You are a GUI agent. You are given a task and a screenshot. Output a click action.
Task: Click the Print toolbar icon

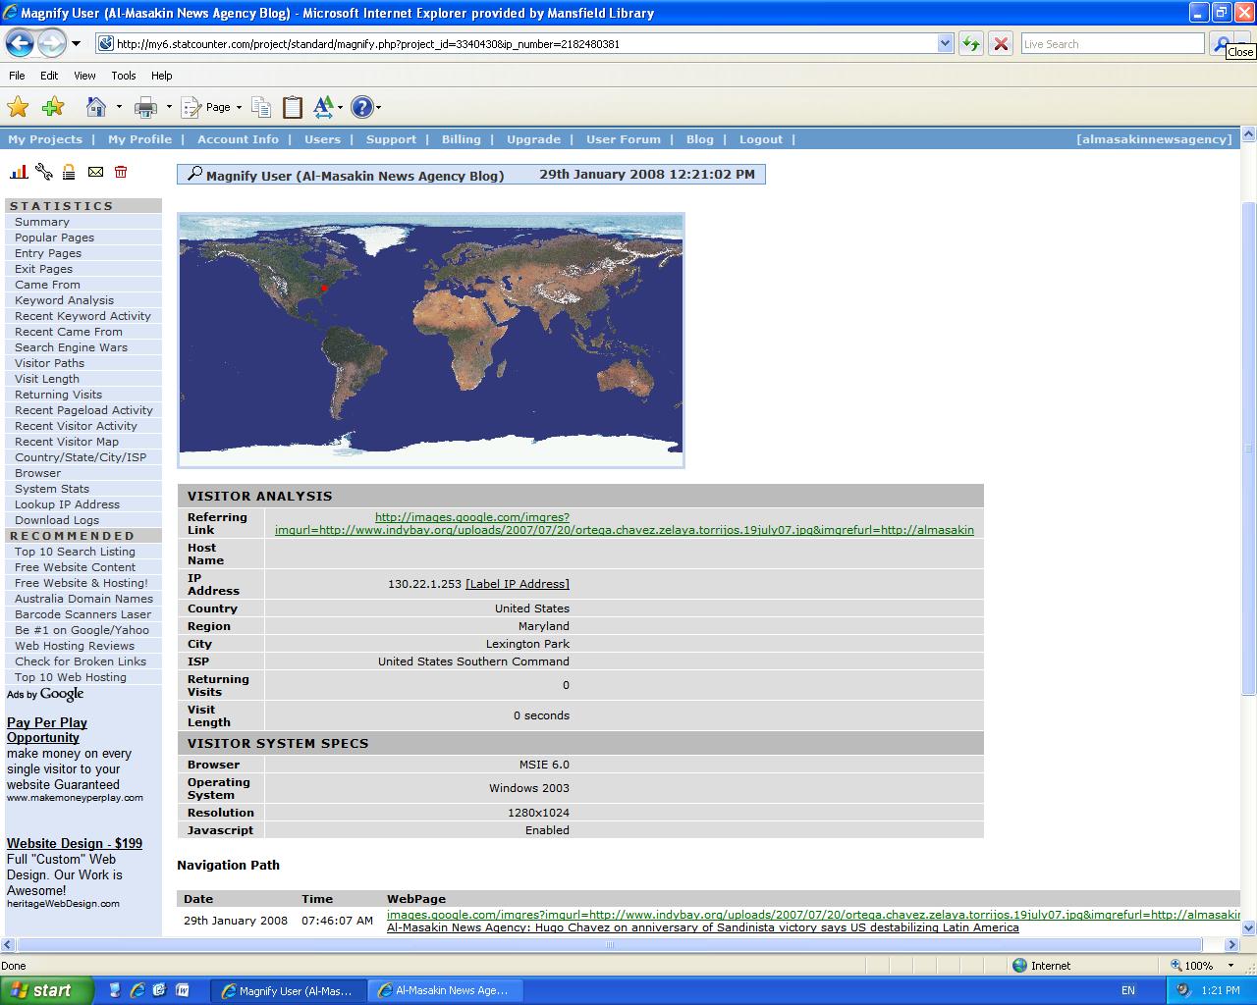(145, 107)
